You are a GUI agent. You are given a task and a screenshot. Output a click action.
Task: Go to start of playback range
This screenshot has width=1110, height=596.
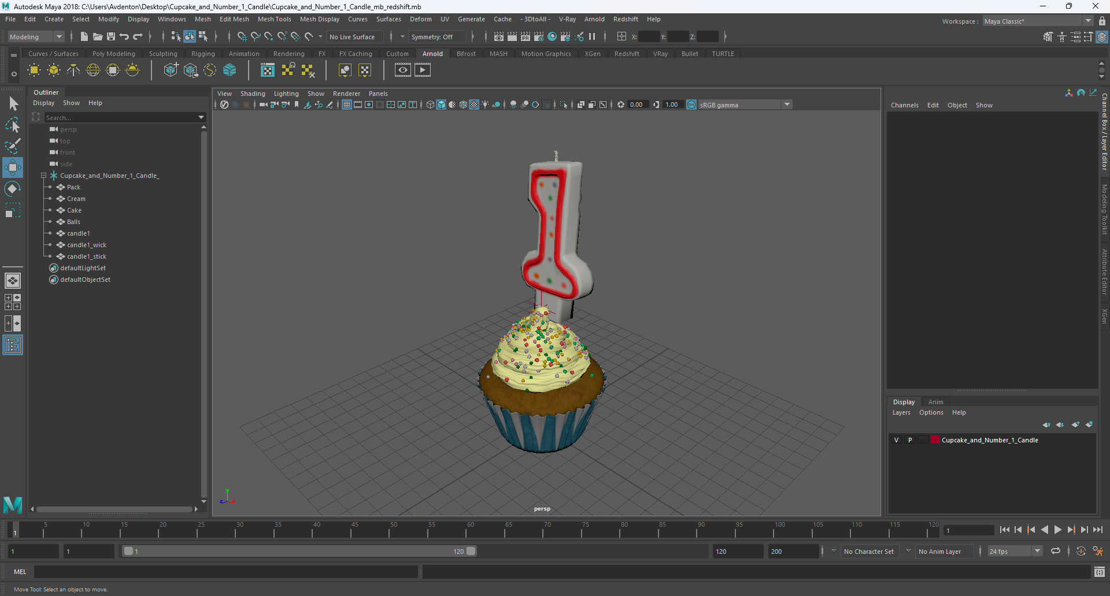[x=1005, y=530]
